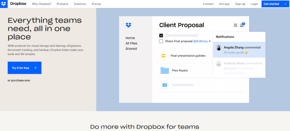
Task: Click the Get started button
Action: [x=275, y=4]
